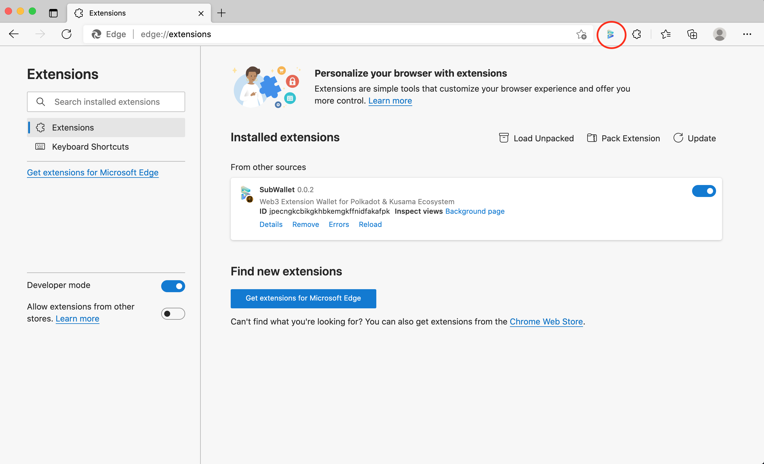The width and height of the screenshot is (764, 464).
Task: Click the From other sources heading
Action: tap(268, 167)
